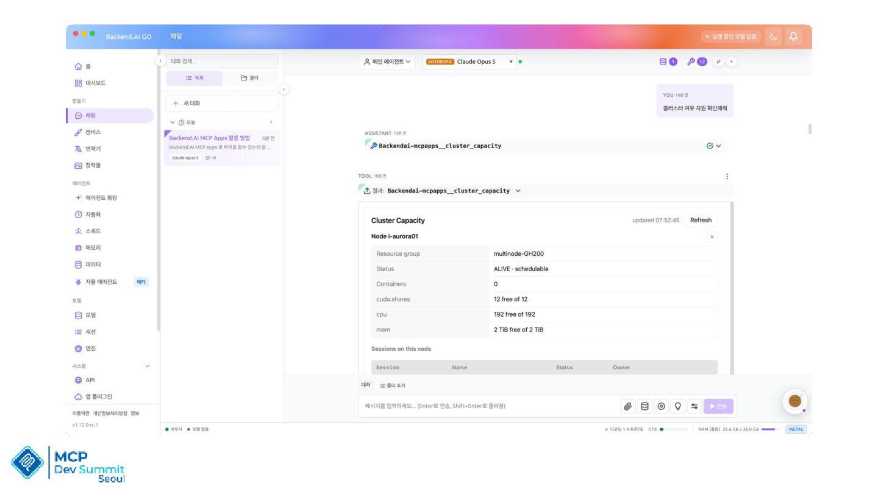Screen dimensions: 878x494
Task: Open the 대시보드 dashboard page
Action: (110, 83)
